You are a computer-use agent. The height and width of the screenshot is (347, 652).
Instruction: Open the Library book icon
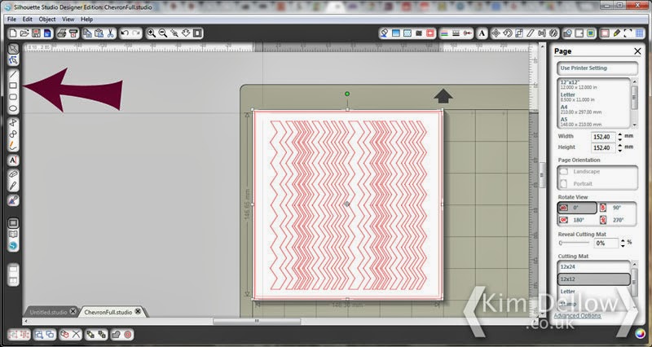(13, 235)
